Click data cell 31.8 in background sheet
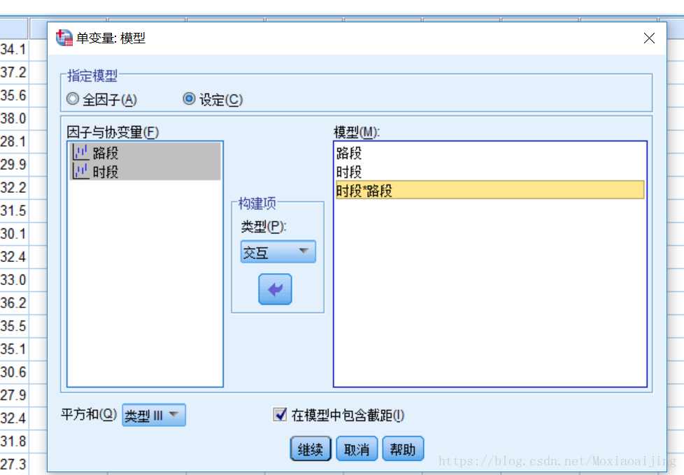This screenshot has height=475, width=684. pos(13,441)
